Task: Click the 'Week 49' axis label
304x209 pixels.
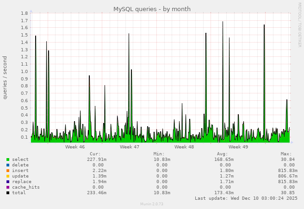Action: click(238, 147)
